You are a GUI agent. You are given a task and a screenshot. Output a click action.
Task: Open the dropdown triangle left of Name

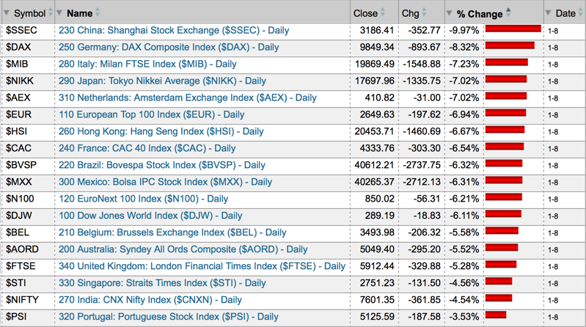tap(60, 13)
